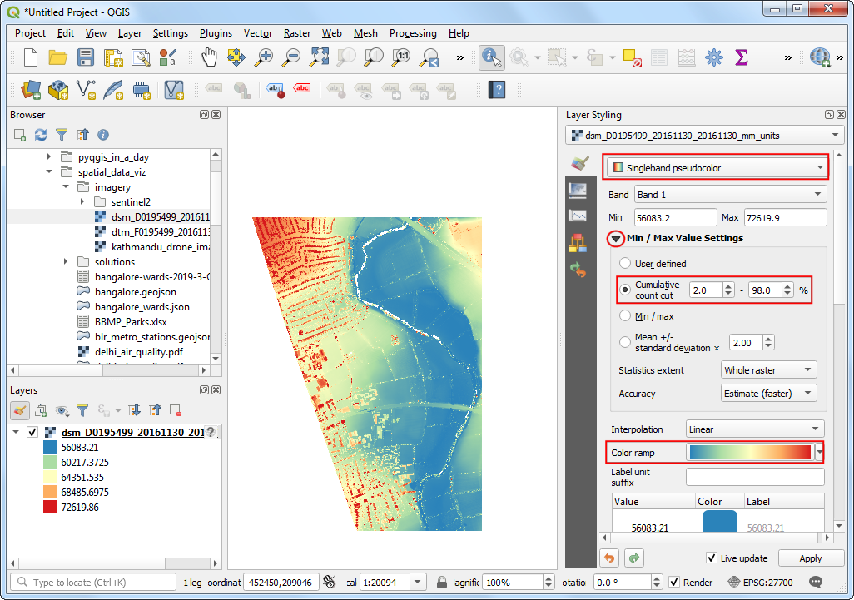Screen dimensions: 854x600
Task: Select the Cumulative count cut radio button
Action: click(x=625, y=290)
